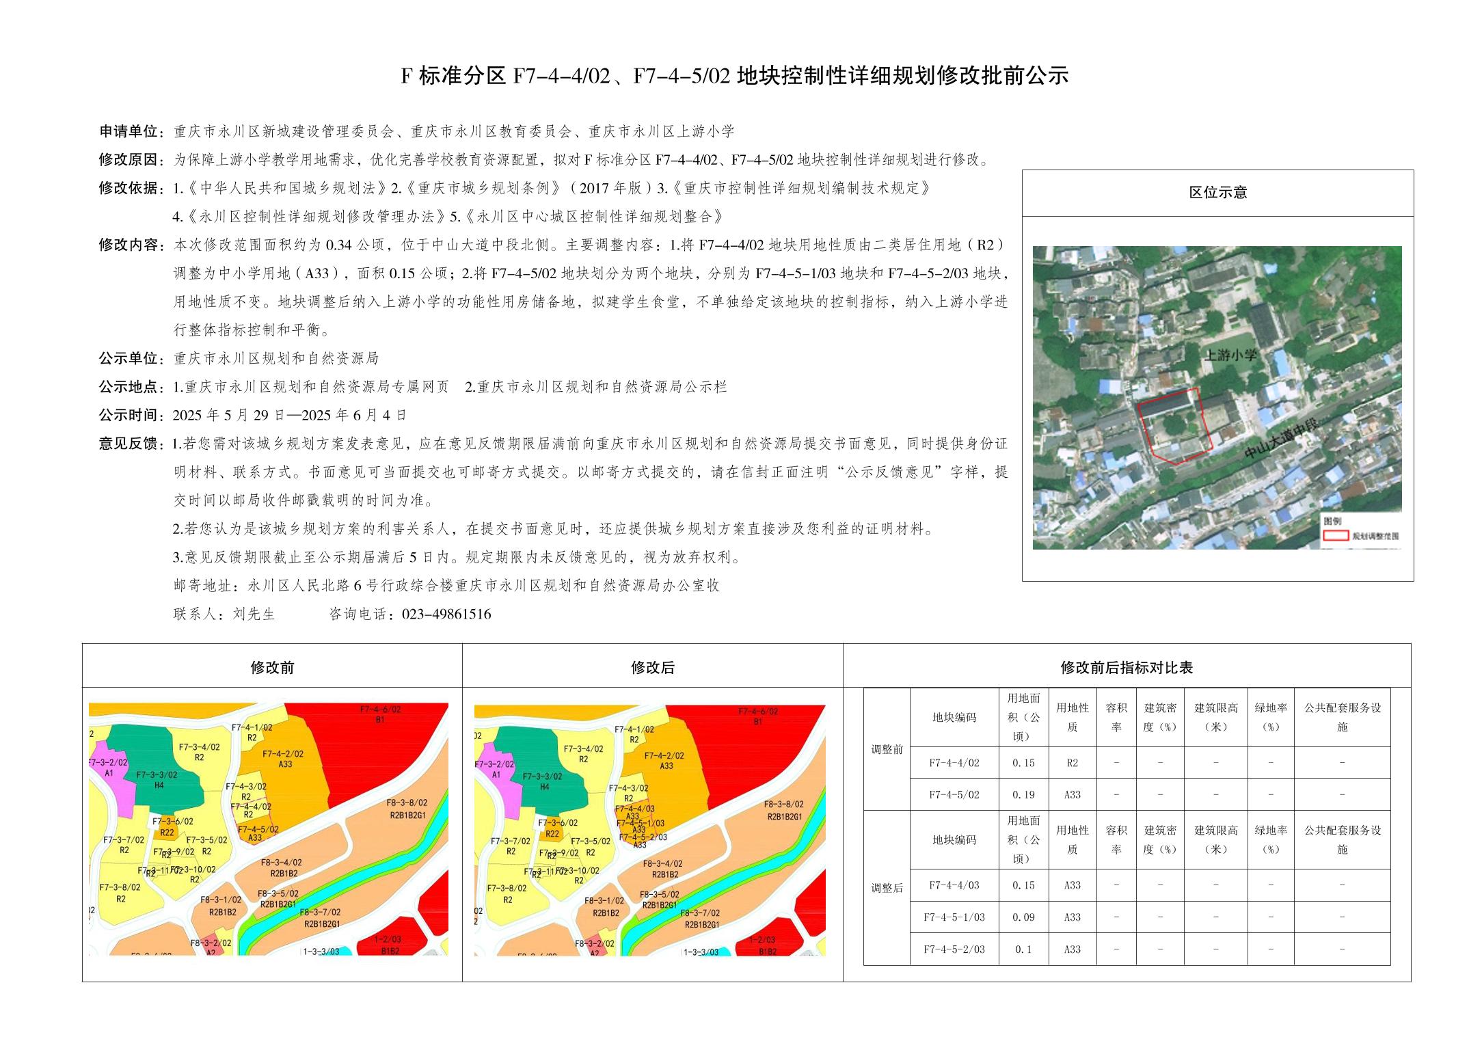Click table cell F7-4-4/02 in comparison table
The image size is (1469, 1039).
(x=954, y=762)
